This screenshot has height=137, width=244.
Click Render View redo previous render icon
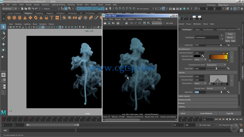pyautogui.click(x=105, y=23)
